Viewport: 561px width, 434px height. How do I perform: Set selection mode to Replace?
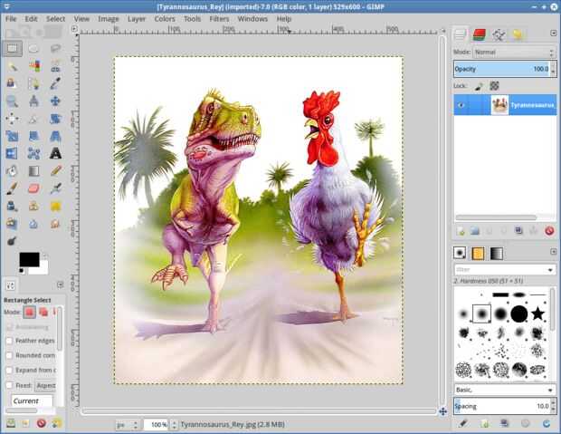[x=29, y=313]
